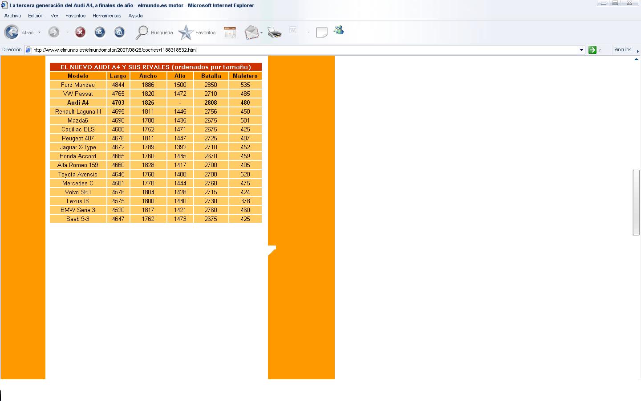Click the Batalla column header

(211, 76)
